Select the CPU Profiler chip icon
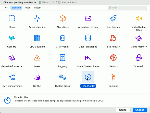This screenshot has height=113, width=150. (62, 38)
